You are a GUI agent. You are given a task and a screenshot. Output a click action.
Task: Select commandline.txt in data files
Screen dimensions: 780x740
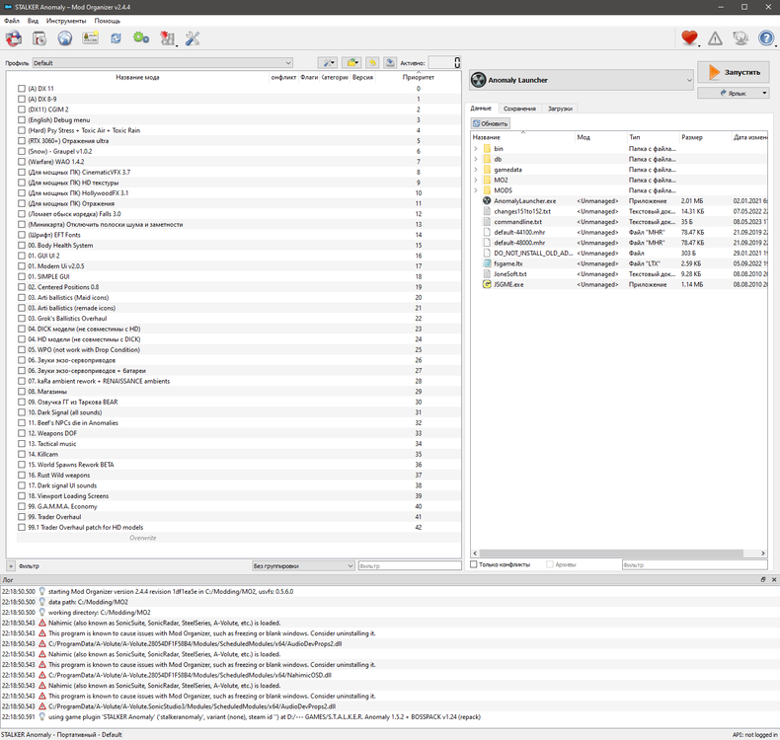(x=517, y=222)
